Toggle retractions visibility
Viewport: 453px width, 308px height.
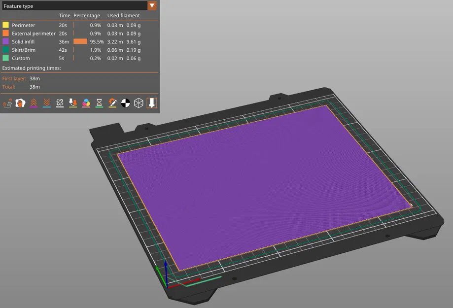click(x=34, y=103)
